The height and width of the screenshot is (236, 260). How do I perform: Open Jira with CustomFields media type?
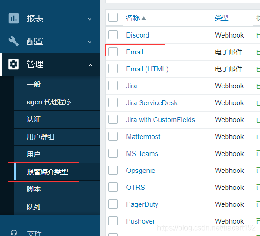coord(161,120)
